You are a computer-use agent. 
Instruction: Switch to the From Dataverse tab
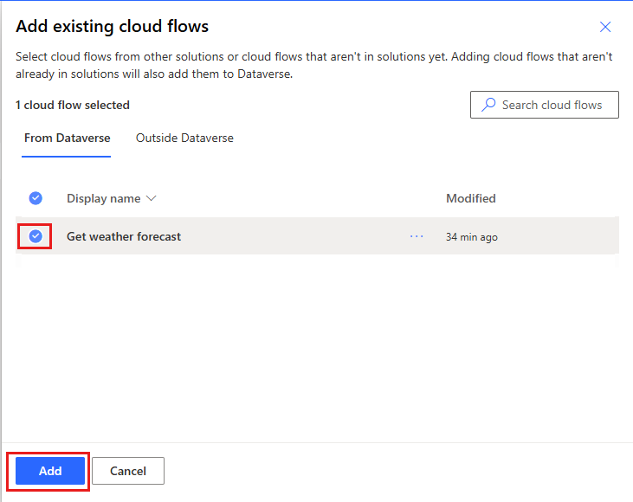pos(67,138)
